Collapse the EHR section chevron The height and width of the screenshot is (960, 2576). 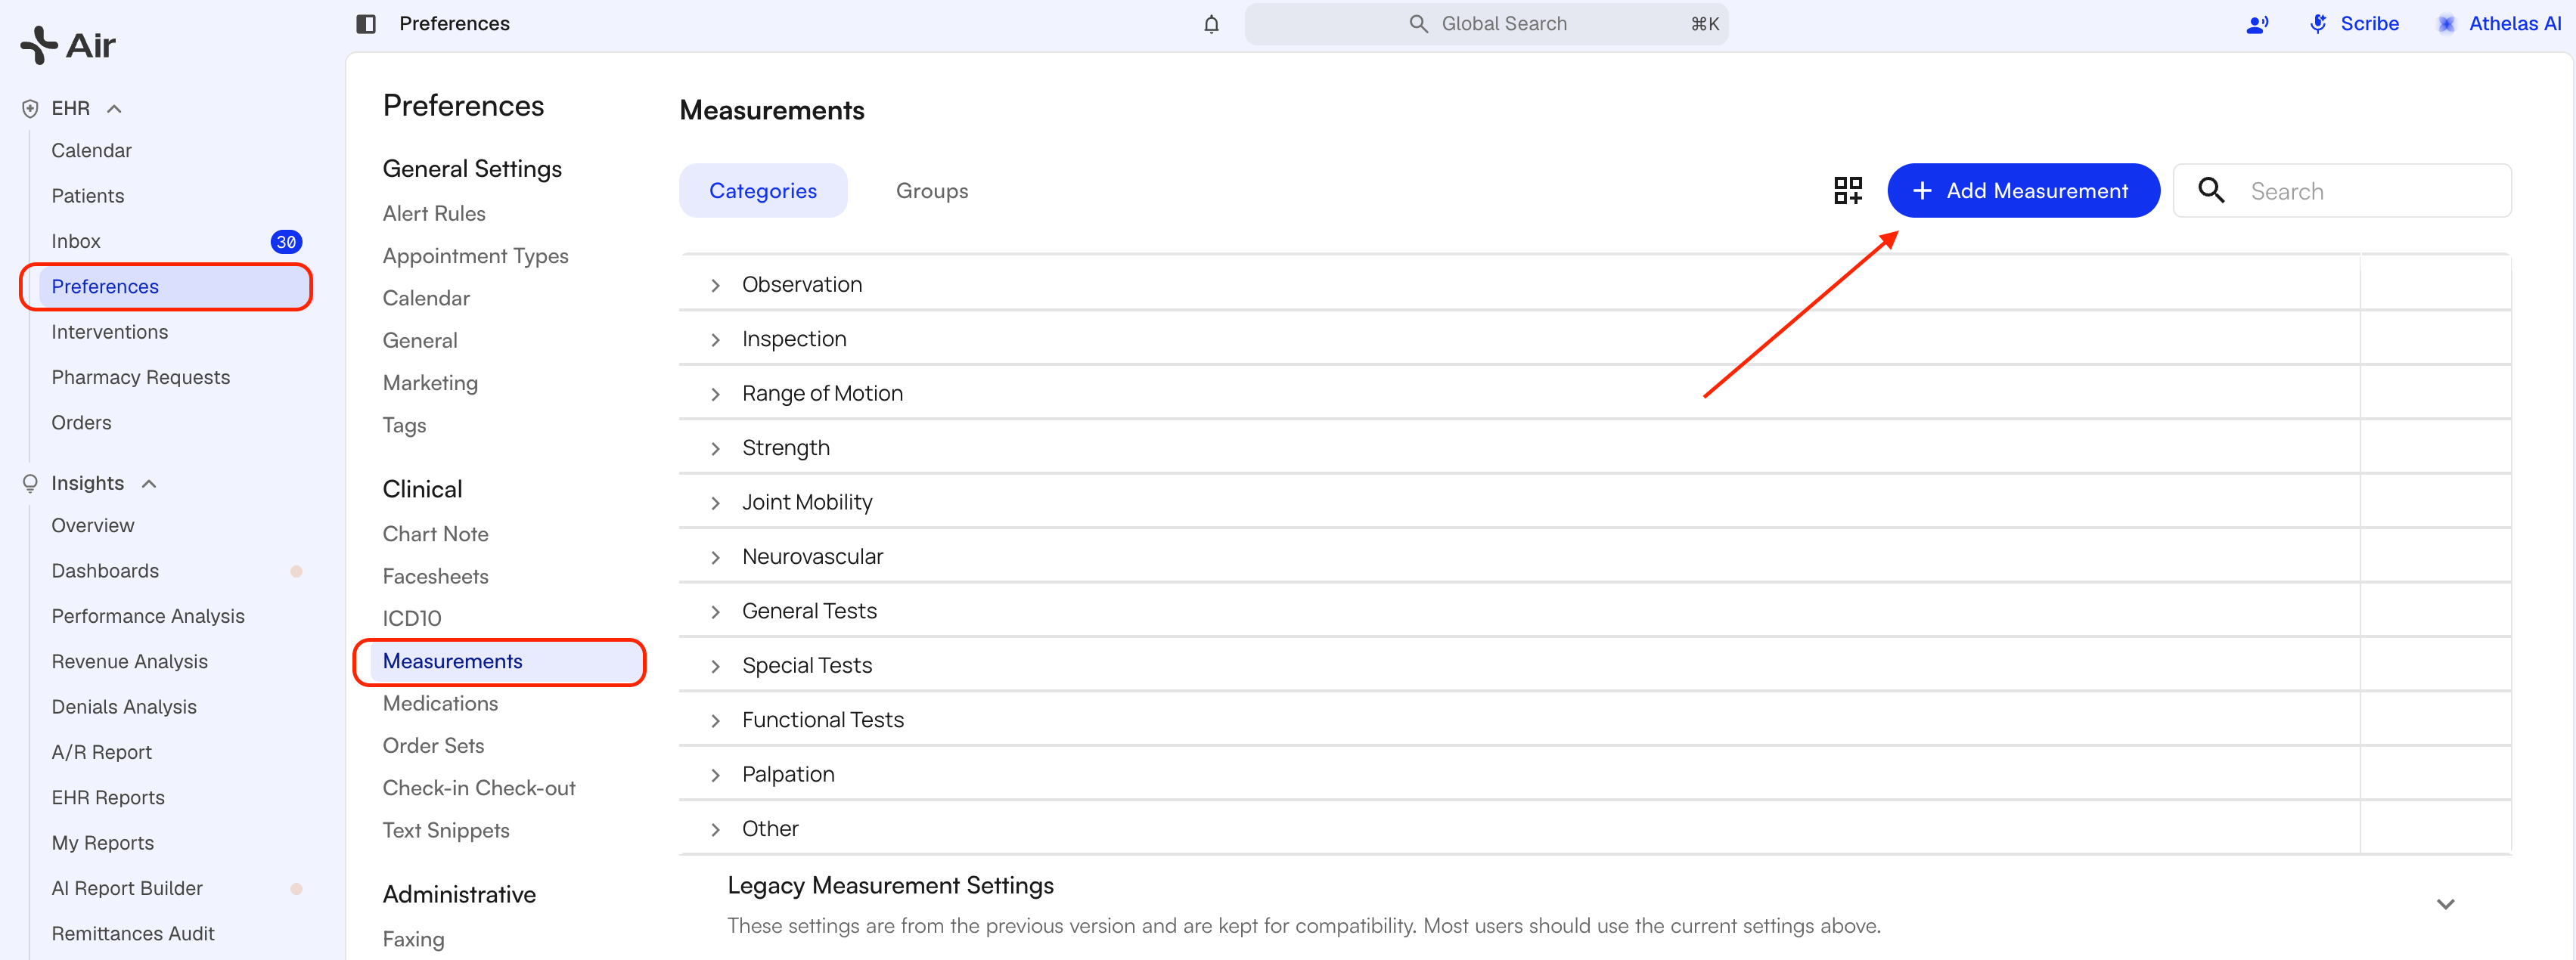tap(114, 109)
